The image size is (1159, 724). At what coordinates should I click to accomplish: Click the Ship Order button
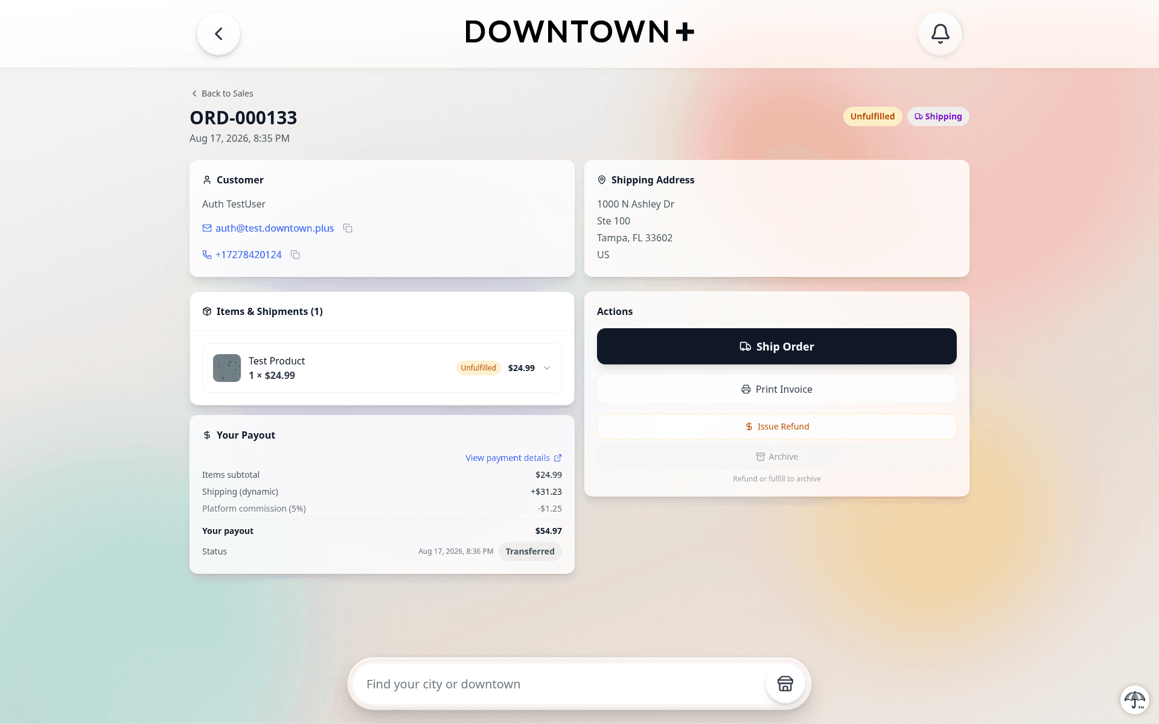776,346
